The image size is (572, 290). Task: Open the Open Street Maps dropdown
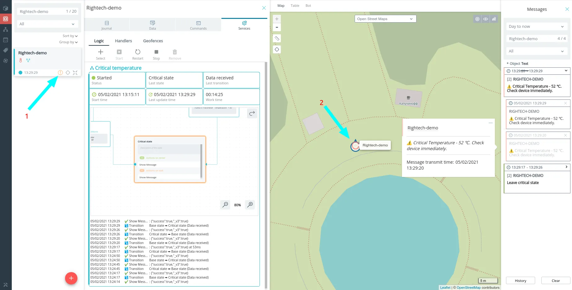(385, 19)
